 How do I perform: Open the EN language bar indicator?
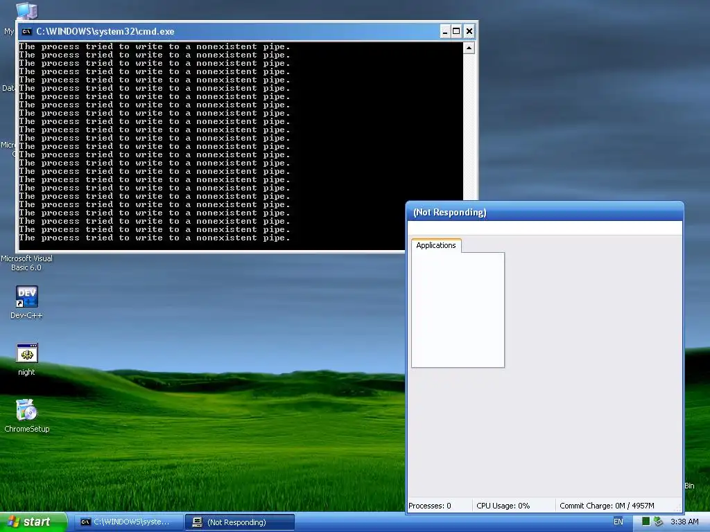pyautogui.click(x=618, y=522)
